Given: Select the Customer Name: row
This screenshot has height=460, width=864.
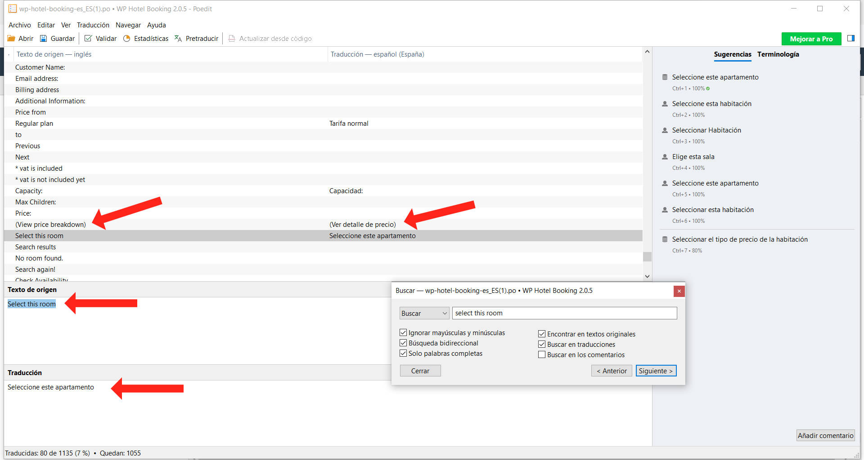Looking at the screenshot, I should (x=323, y=67).
